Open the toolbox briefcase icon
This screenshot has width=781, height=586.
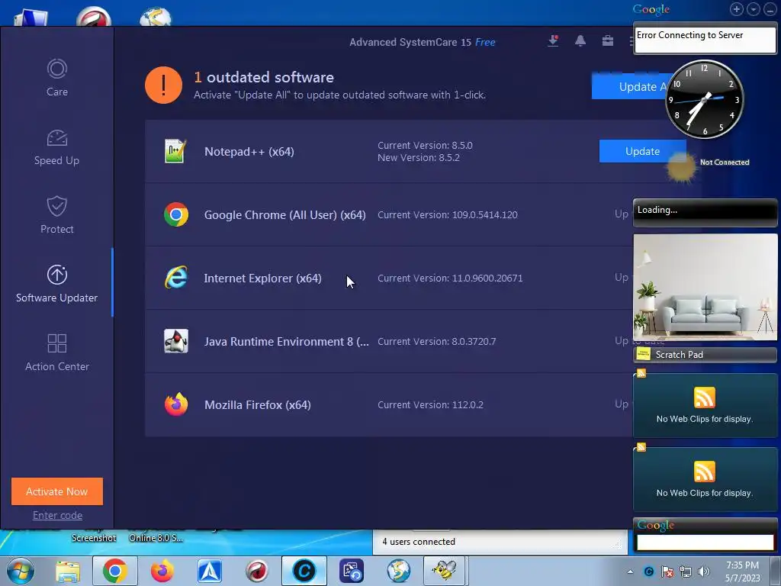[608, 41]
